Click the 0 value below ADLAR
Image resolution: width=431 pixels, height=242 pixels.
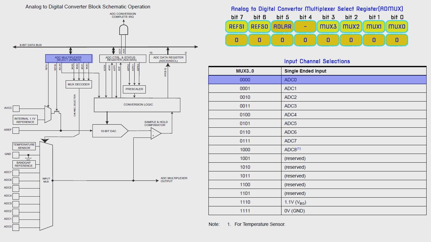(x=282, y=40)
